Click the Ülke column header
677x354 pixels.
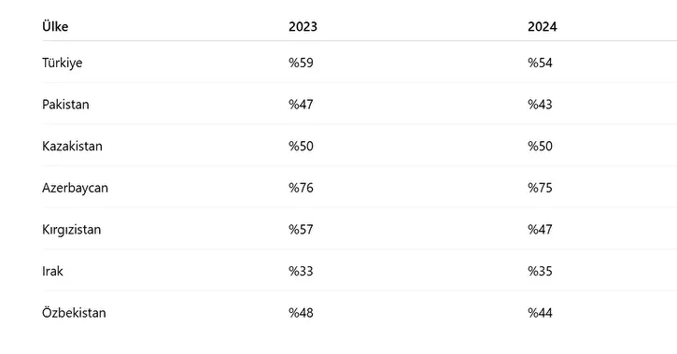pos(55,26)
